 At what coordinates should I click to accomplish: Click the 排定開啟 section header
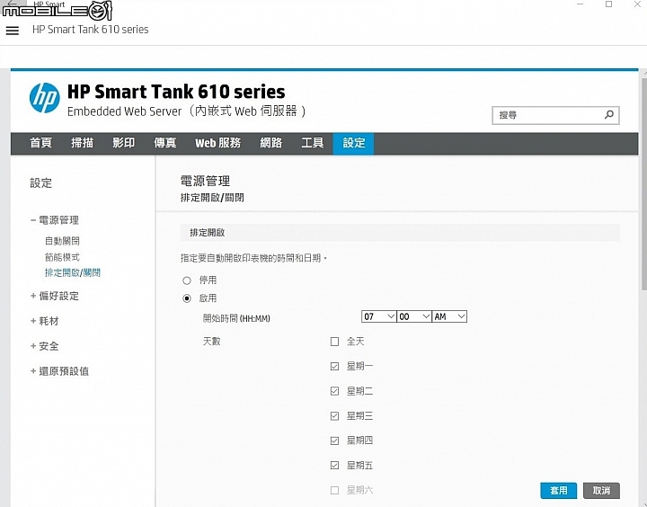(x=400, y=233)
